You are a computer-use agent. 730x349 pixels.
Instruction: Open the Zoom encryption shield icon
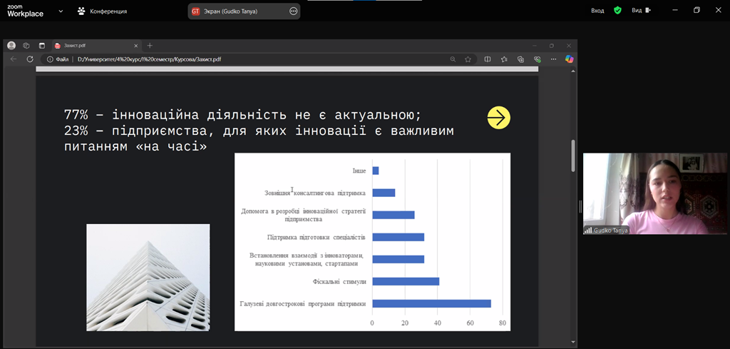click(617, 11)
